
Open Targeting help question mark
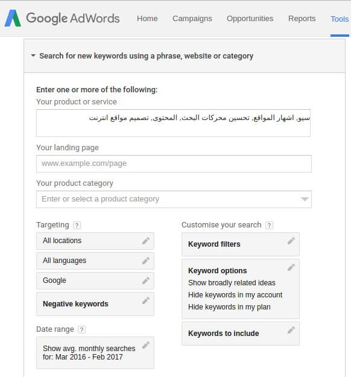pyautogui.click(x=77, y=225)
